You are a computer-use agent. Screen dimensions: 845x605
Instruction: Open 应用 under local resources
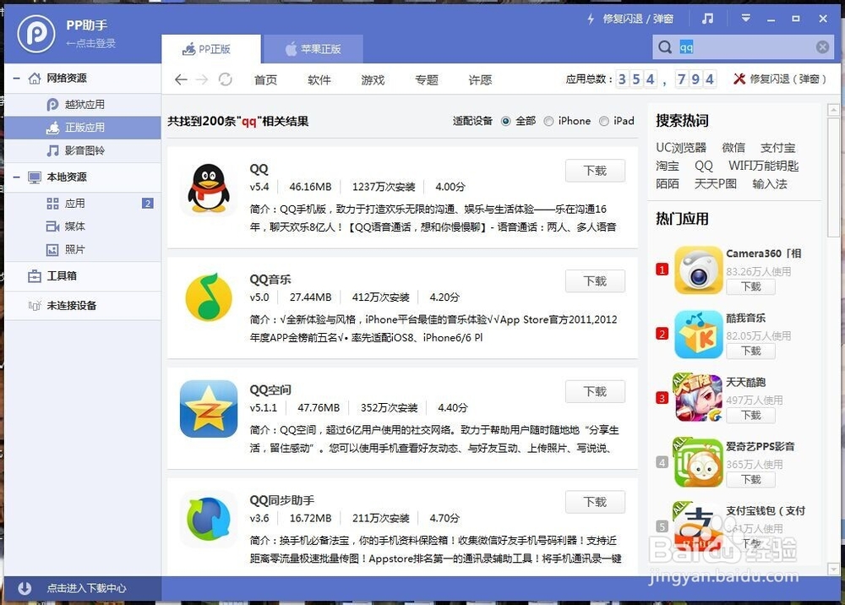point(83,203)
